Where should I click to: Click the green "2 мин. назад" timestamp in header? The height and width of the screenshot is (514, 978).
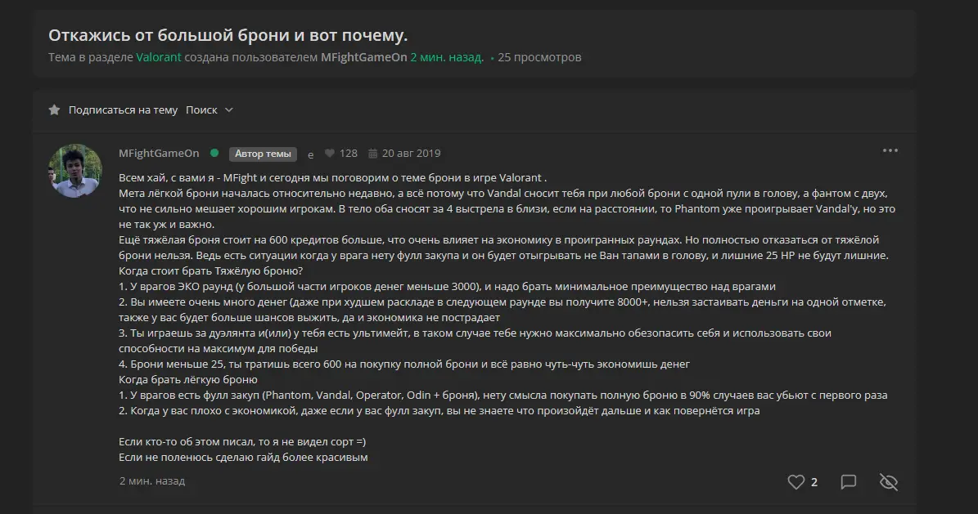pos(447,57)
